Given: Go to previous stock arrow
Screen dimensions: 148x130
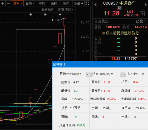Looking at the screenshot, I should tap(95, 5).
